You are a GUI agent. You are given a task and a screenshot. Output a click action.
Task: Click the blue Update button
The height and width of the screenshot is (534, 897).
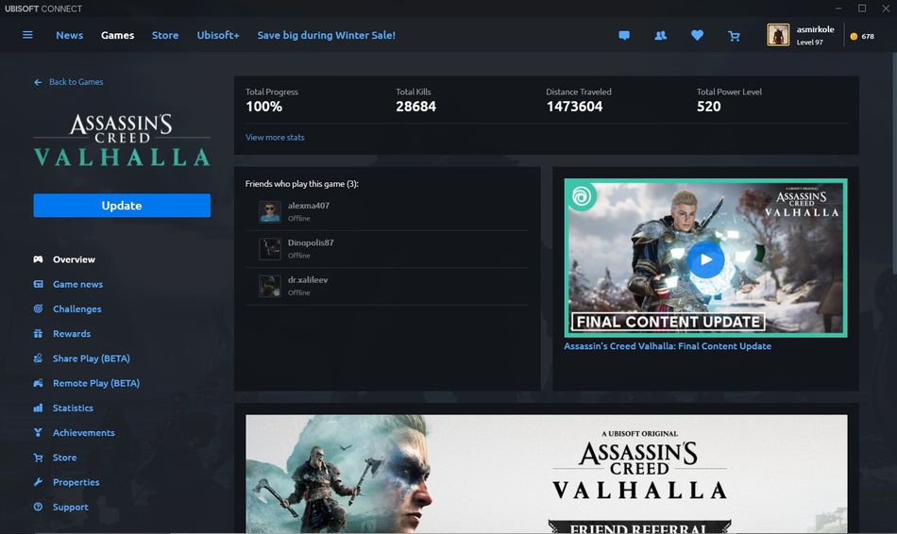click(122, 206)
